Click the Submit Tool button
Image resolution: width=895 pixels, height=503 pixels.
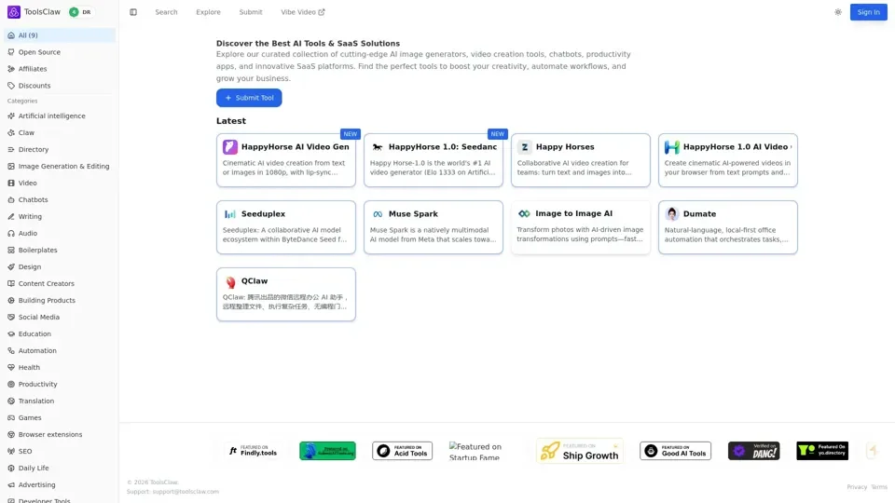point(249,98)
